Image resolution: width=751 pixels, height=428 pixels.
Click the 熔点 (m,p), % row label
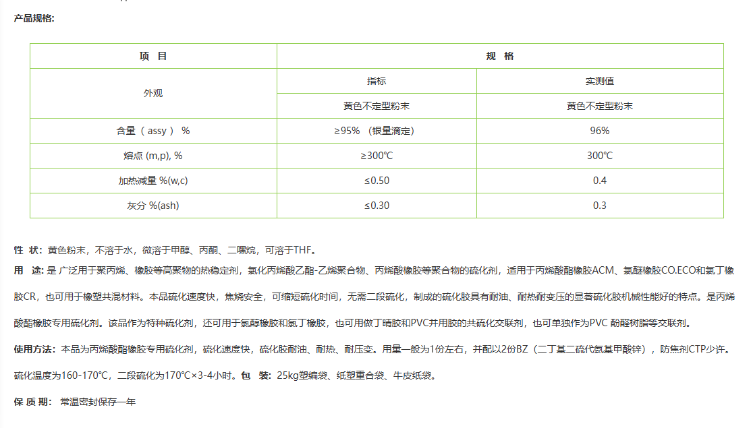[153, 156]
